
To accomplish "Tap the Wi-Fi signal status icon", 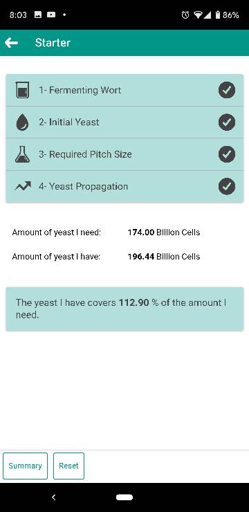I will pyautogui.click(x=197, y=15).
